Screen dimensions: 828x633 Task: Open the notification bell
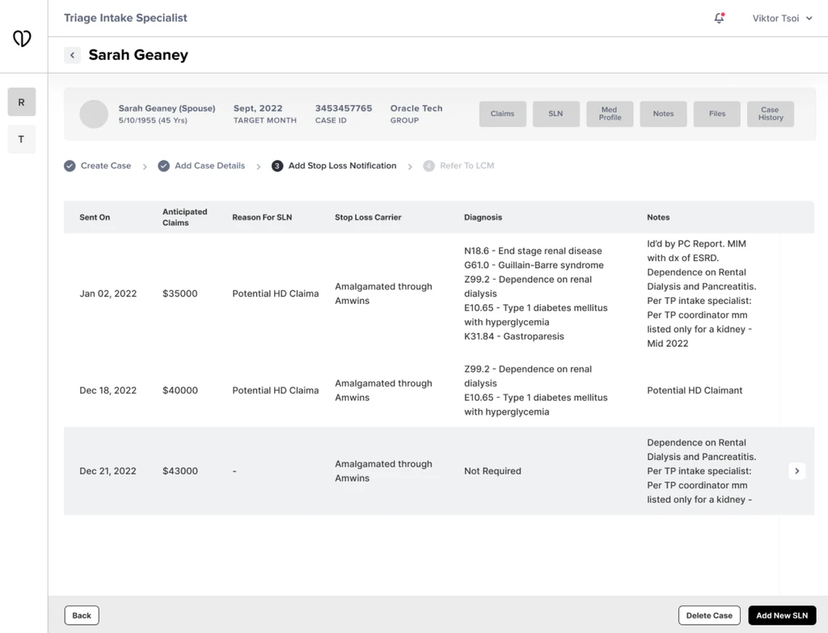(719, 18)
